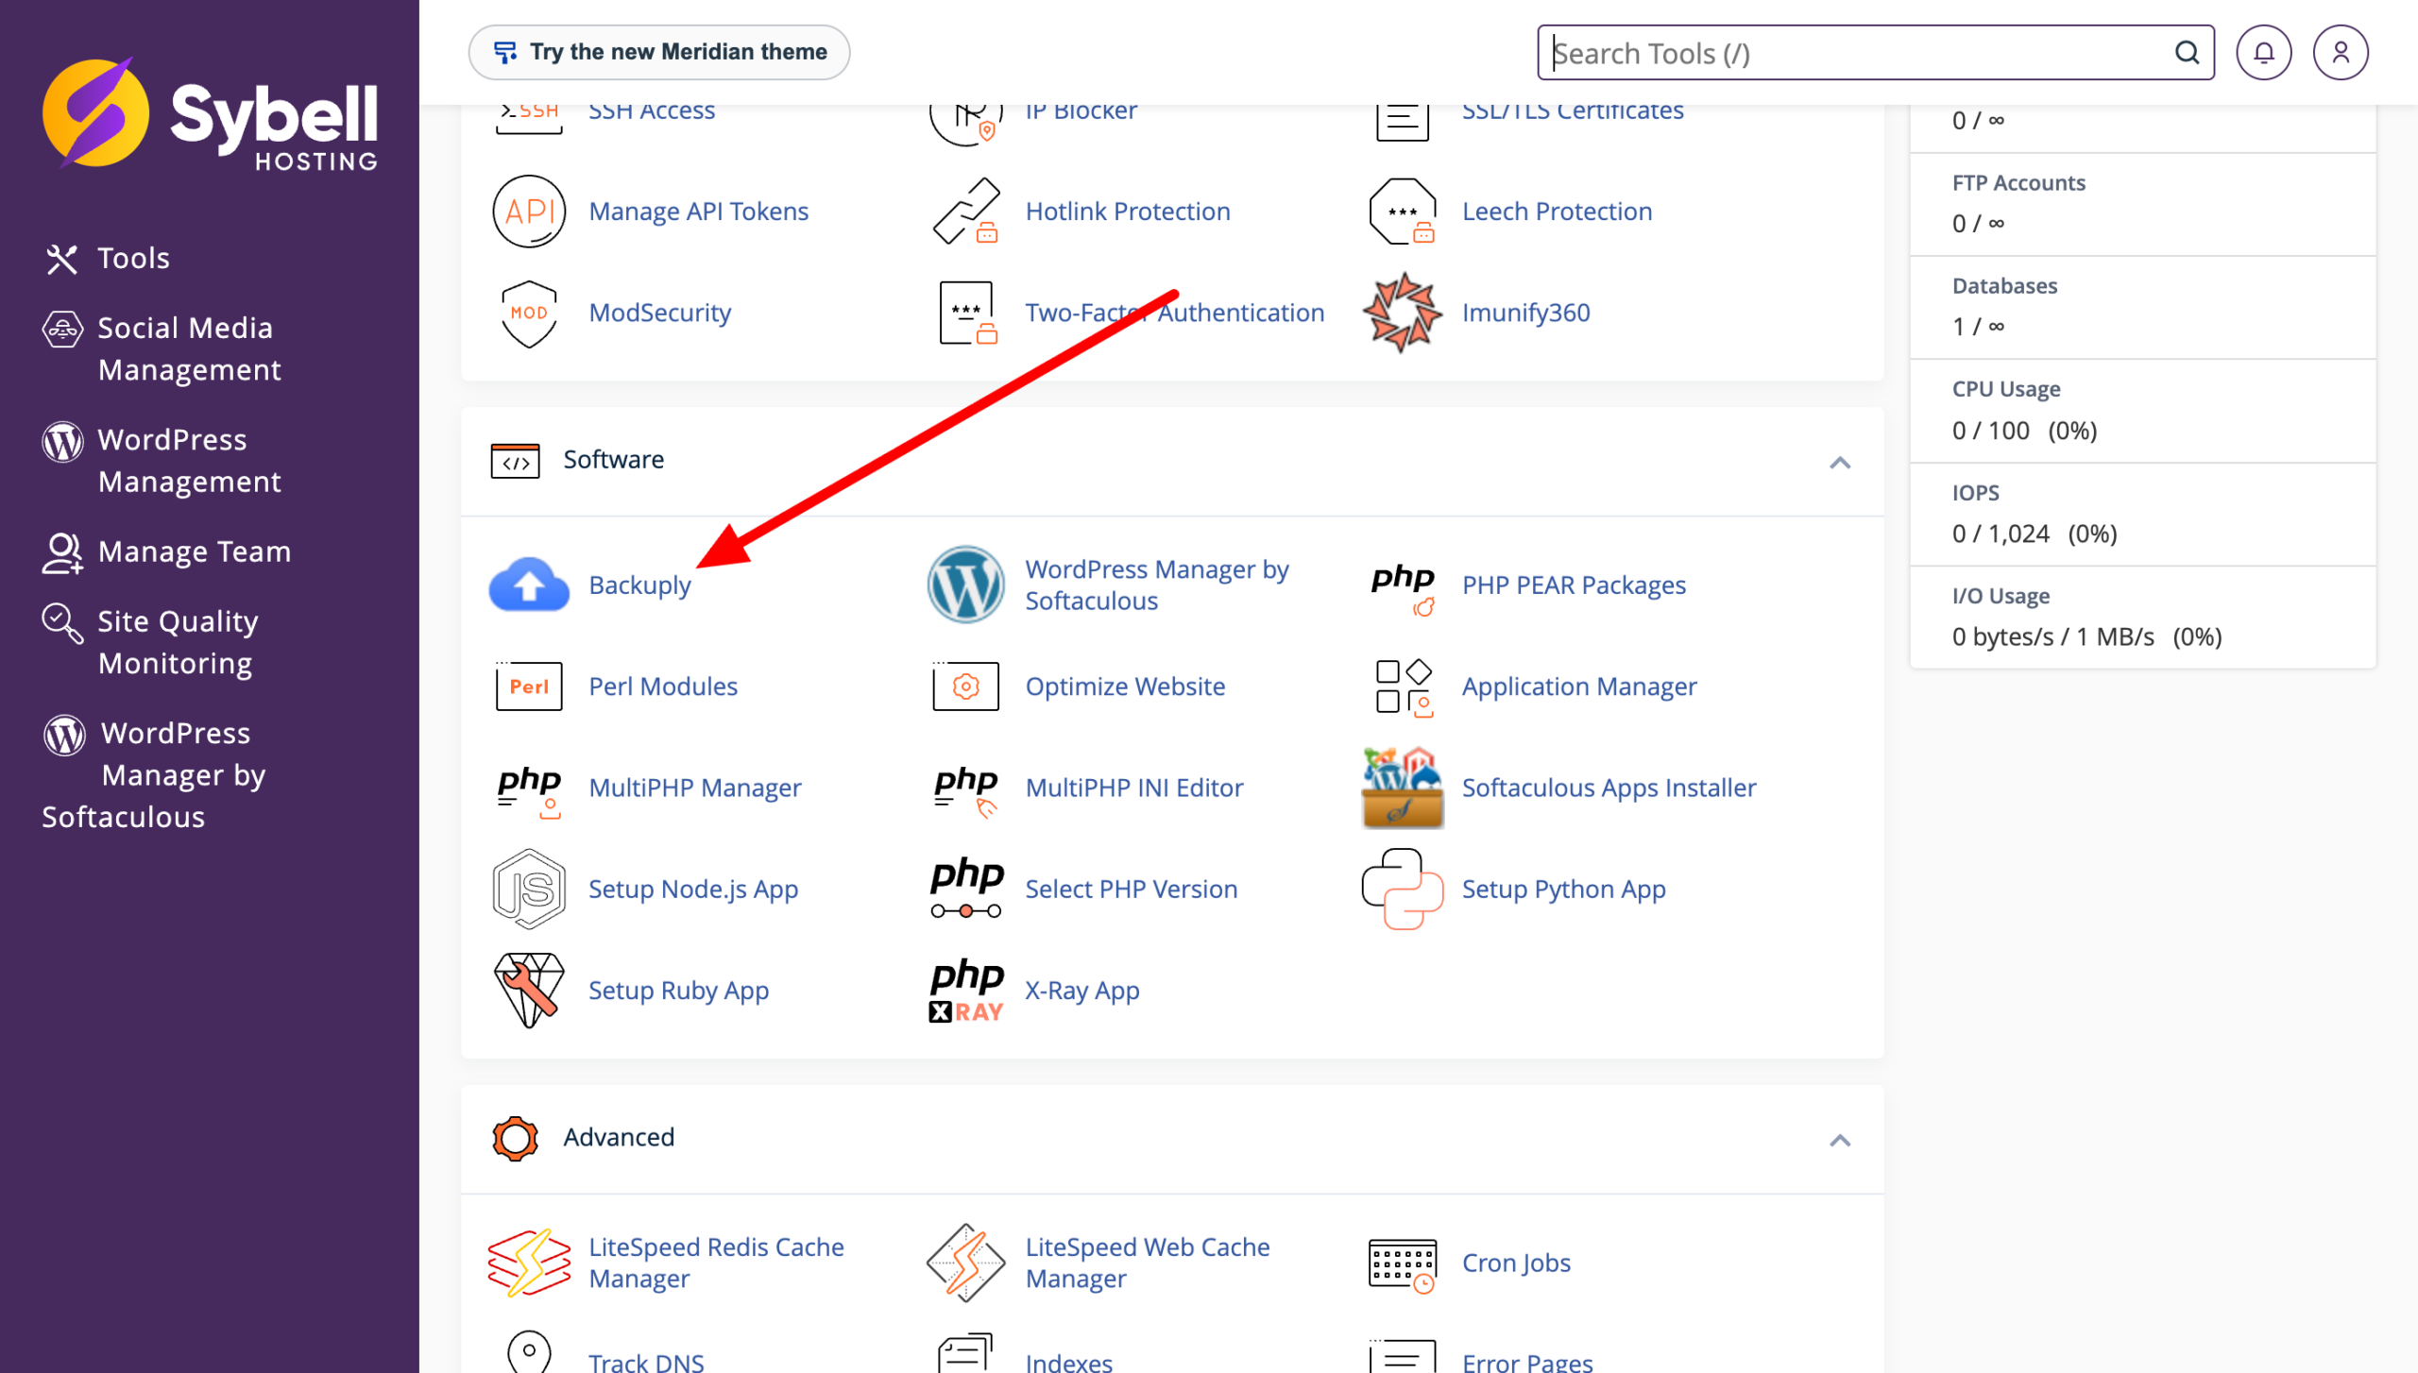The height and width of the screenshot is (1373, 2418).
Task: Click the IOPS statistic label
Action: [1976, 493]
